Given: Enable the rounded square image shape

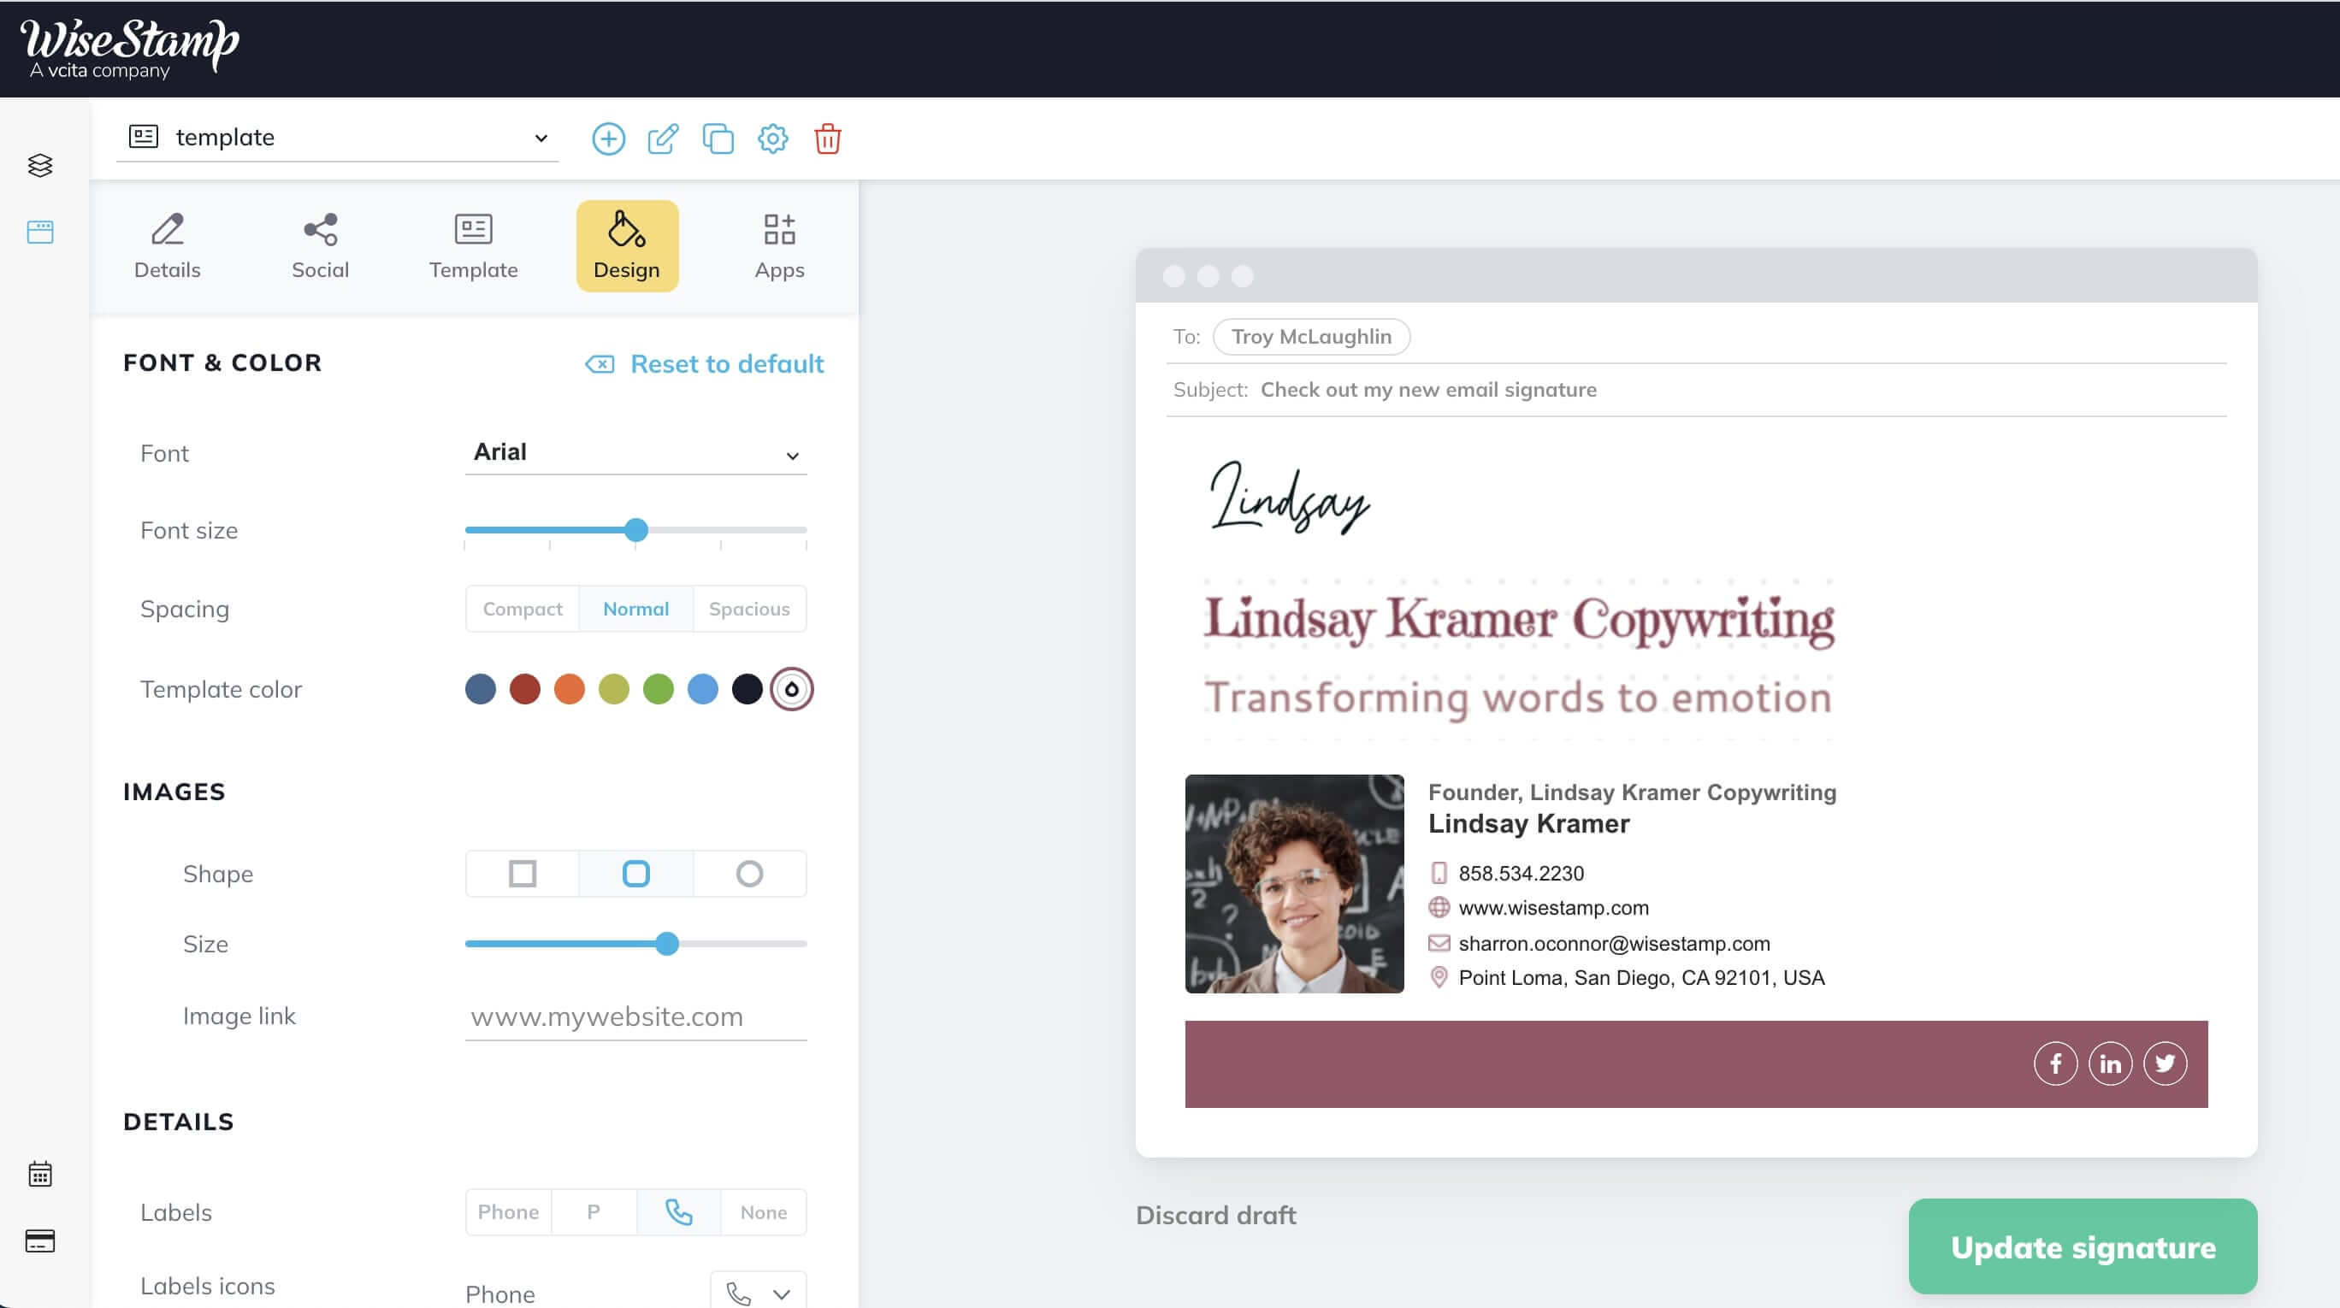Looking at the screenshot, I should point(635,873).
